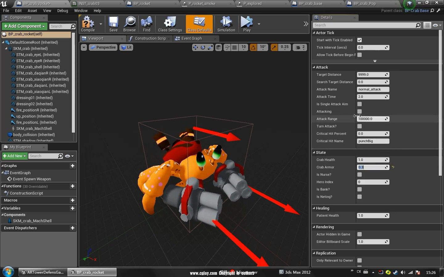
Task: Open Perspective view mode button
Action: click(x=103, y=47)
